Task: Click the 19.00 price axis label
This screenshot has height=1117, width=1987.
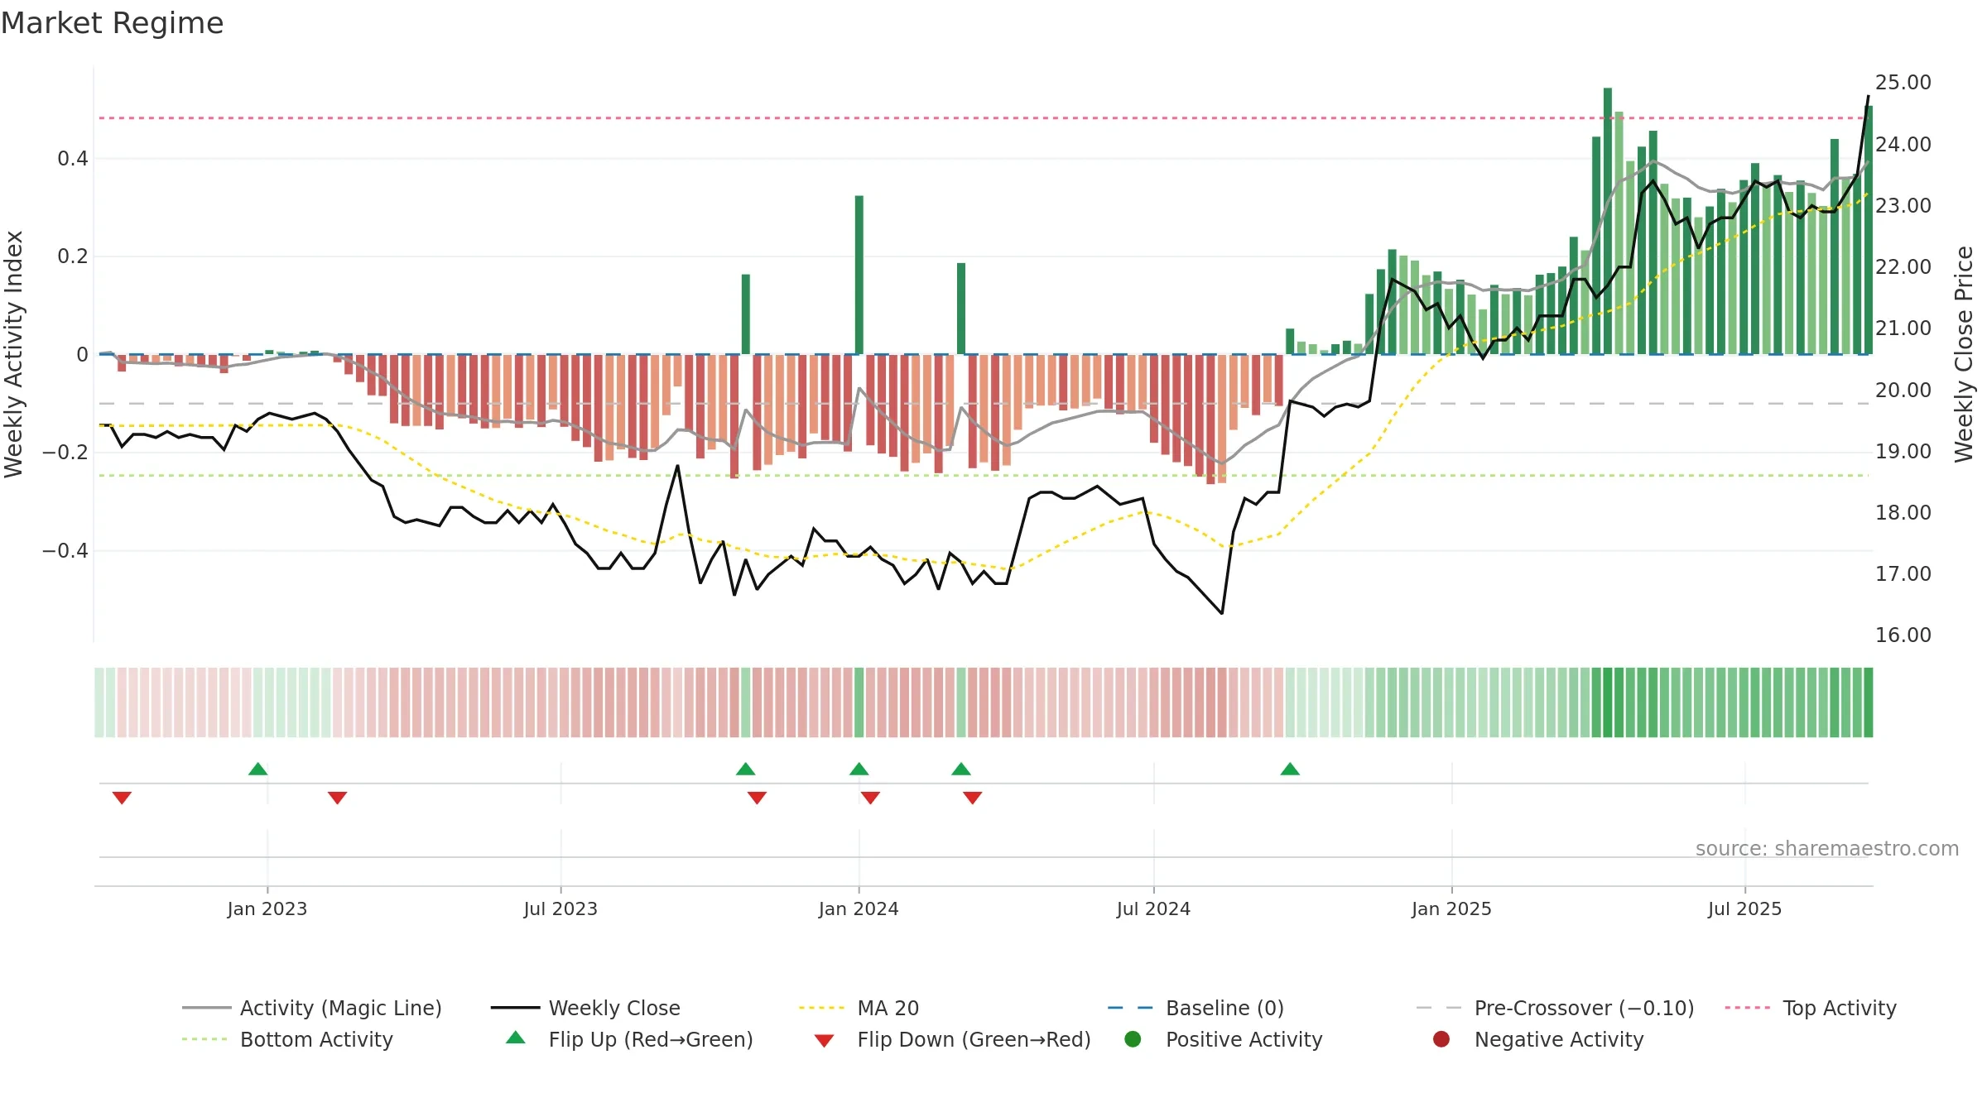Action: coord(1903,451)
